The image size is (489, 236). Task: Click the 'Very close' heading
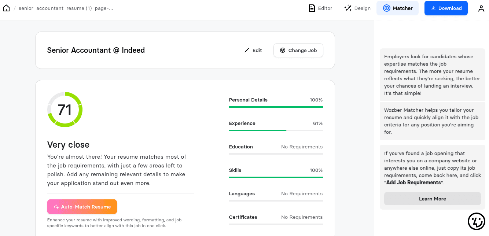[x=69, y=145]
